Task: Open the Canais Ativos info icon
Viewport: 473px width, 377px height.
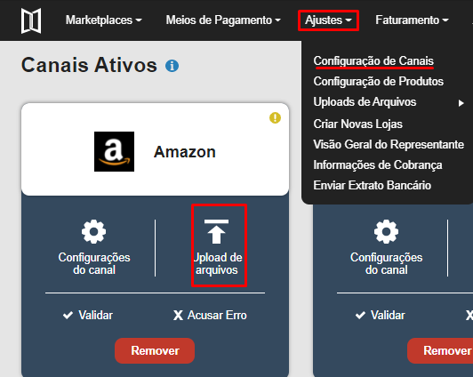Action: 172,66
